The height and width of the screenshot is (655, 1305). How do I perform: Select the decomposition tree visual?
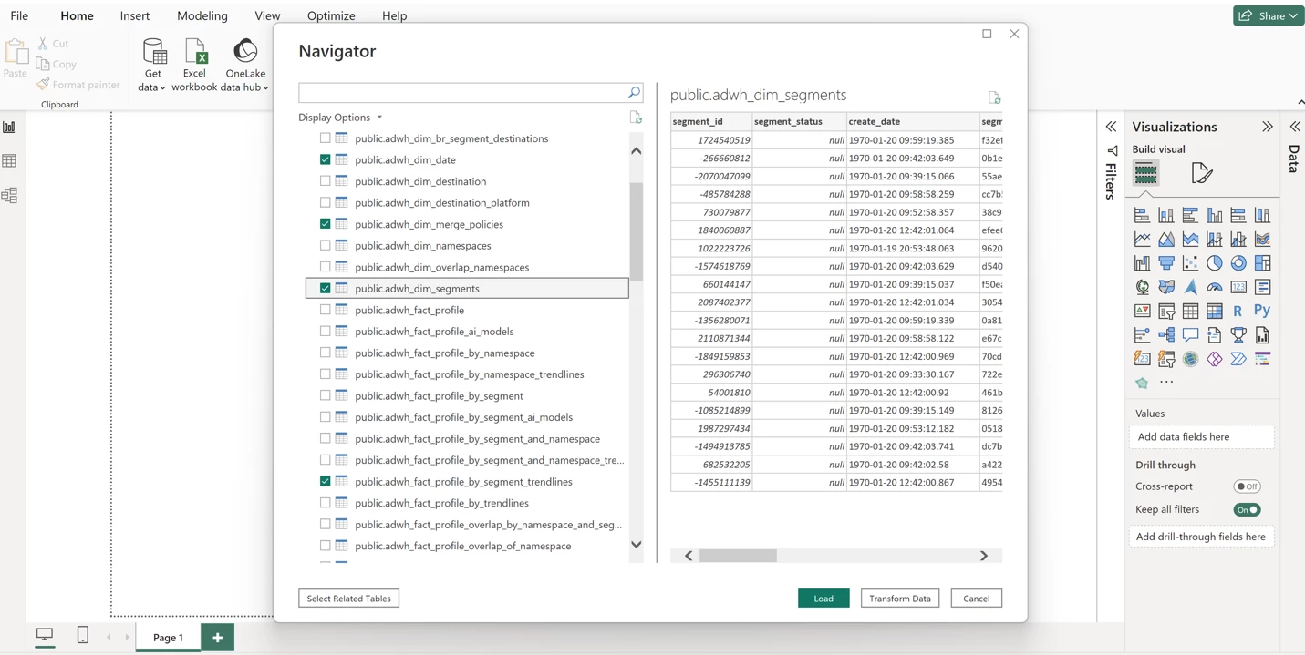1166,335
